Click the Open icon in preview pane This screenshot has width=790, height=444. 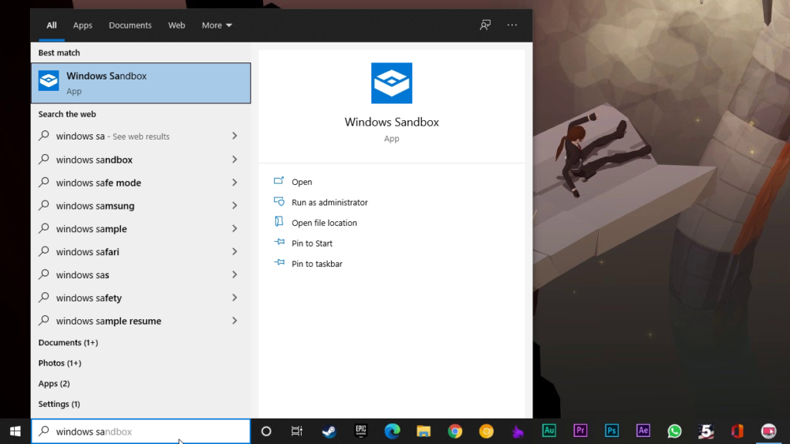point(279,181)
